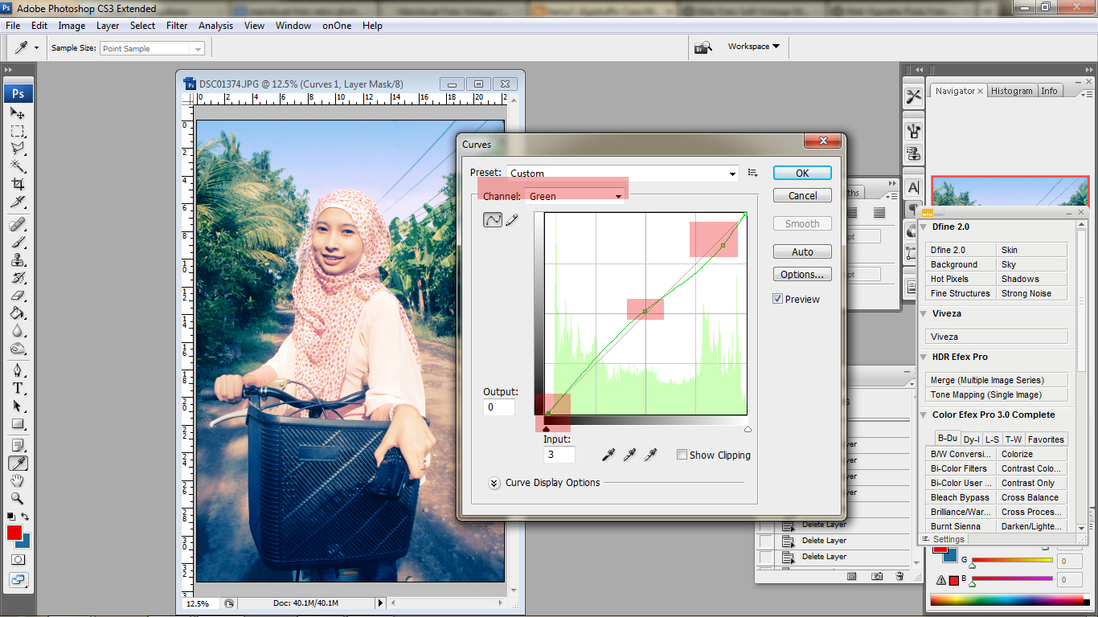Click Cancel in Curves dialog
The width and height of the screenshot is (1098, 617).
(802, 195)
